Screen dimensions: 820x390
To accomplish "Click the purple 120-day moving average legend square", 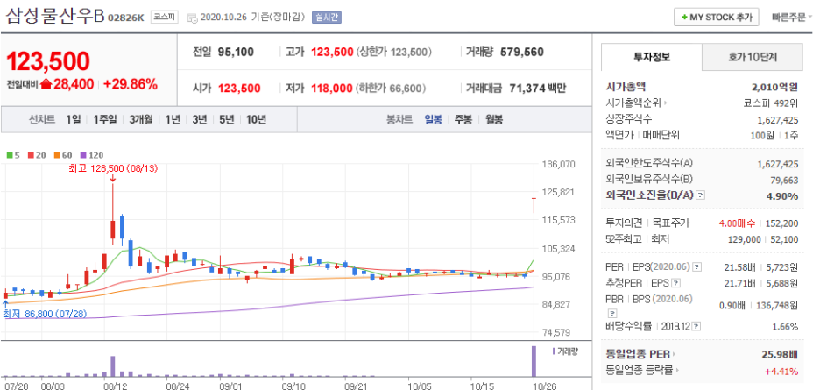I will (x=82, y=155).
